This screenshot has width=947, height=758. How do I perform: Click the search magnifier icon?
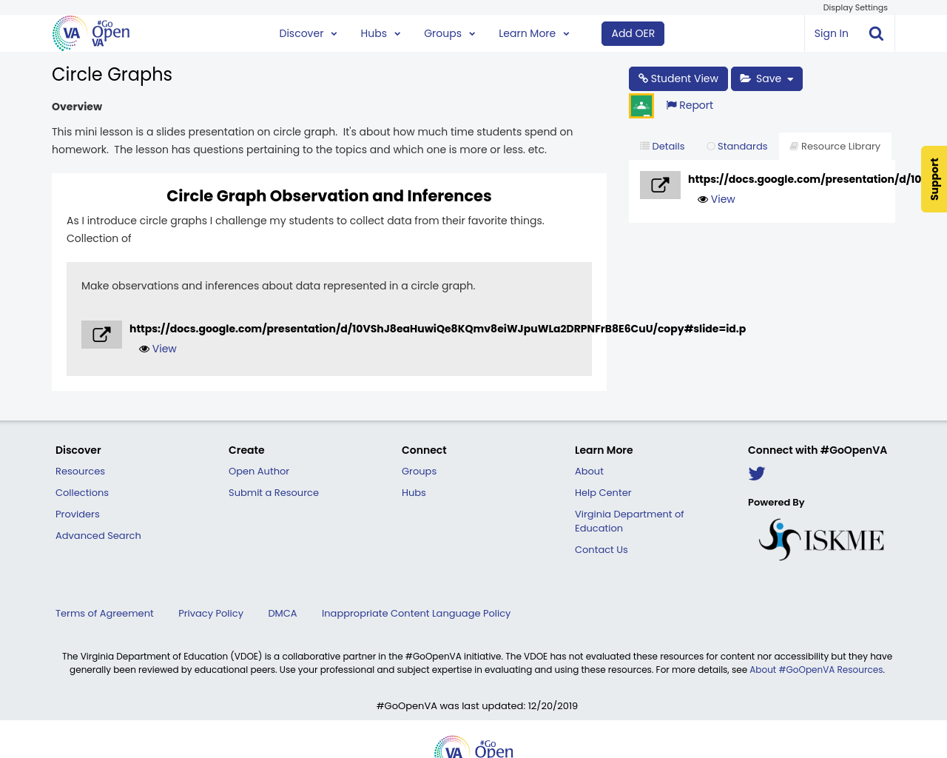pyautogui.click(x=876, y=33)
